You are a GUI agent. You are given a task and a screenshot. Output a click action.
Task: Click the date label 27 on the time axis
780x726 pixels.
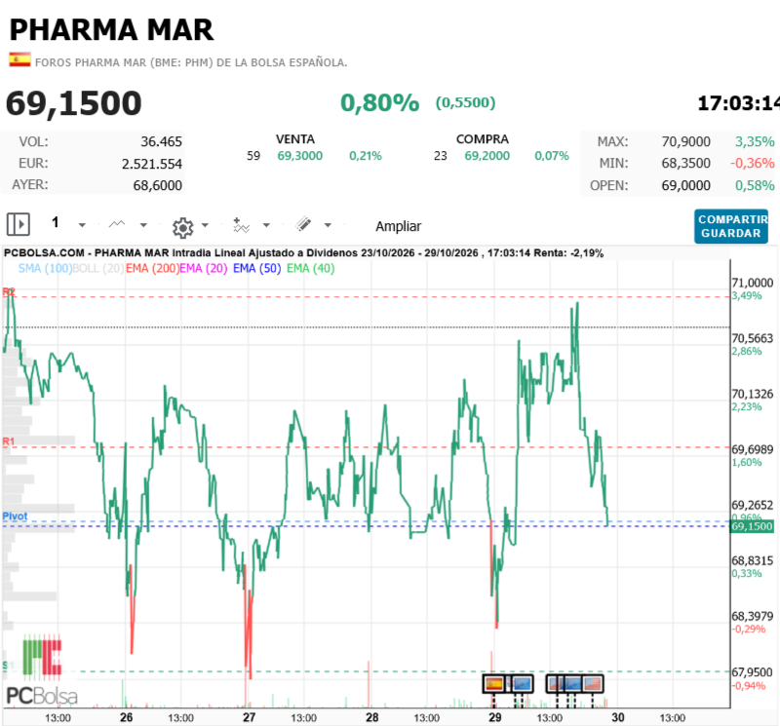(250, 717)
